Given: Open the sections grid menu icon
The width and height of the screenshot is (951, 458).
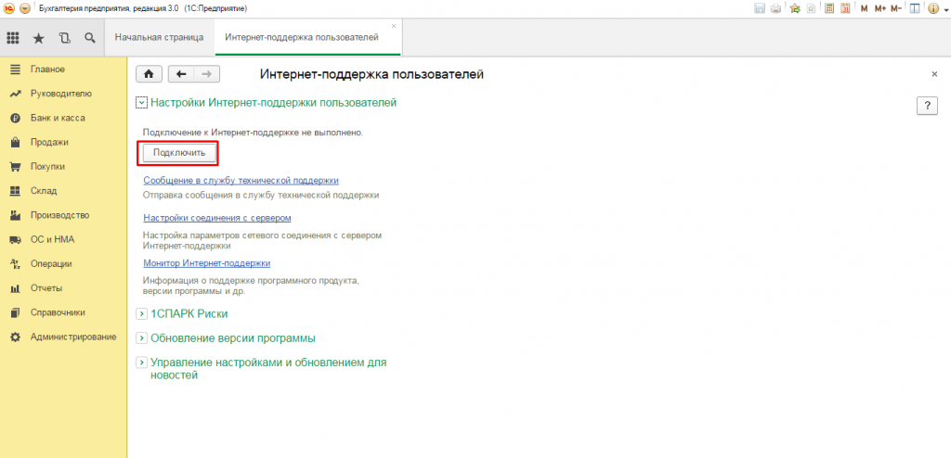Looking at the screenshot, I should click(x=13, y=38).
